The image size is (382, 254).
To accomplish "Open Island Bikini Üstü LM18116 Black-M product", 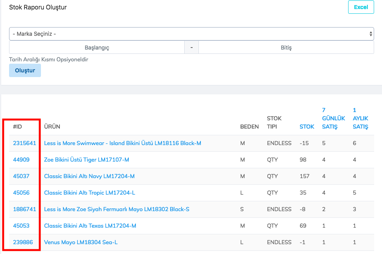I will tap(122, 143).
